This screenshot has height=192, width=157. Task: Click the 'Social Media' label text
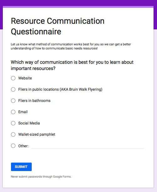click(29, 123)
